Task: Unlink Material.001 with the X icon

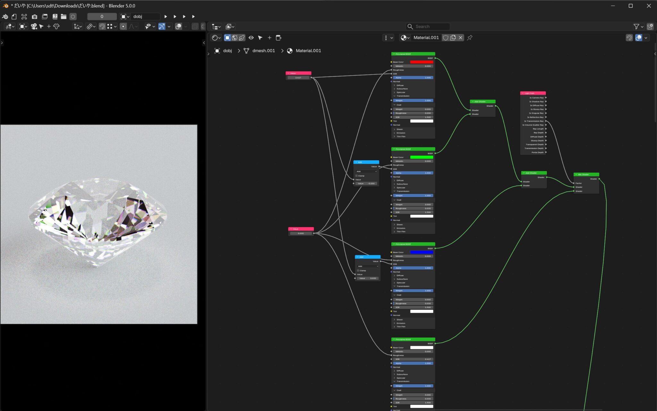Action: [461, 38]
